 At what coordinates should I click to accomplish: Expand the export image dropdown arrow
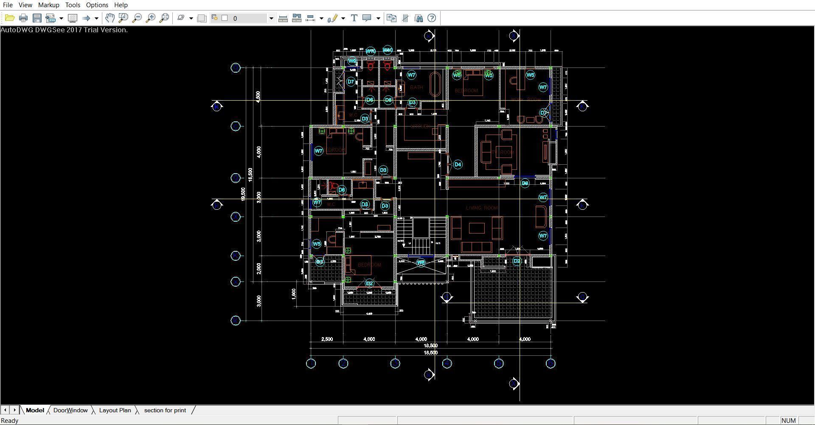pos(61,18)
